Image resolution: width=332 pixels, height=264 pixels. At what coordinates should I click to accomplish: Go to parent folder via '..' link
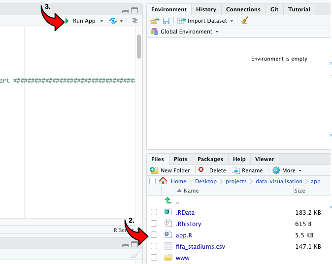(178, 202)
